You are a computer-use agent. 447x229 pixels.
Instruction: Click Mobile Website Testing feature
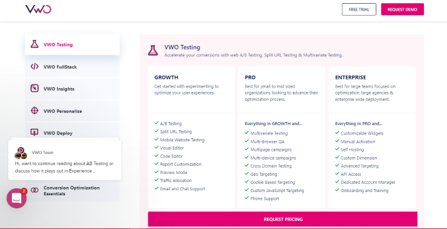(182, 140)
